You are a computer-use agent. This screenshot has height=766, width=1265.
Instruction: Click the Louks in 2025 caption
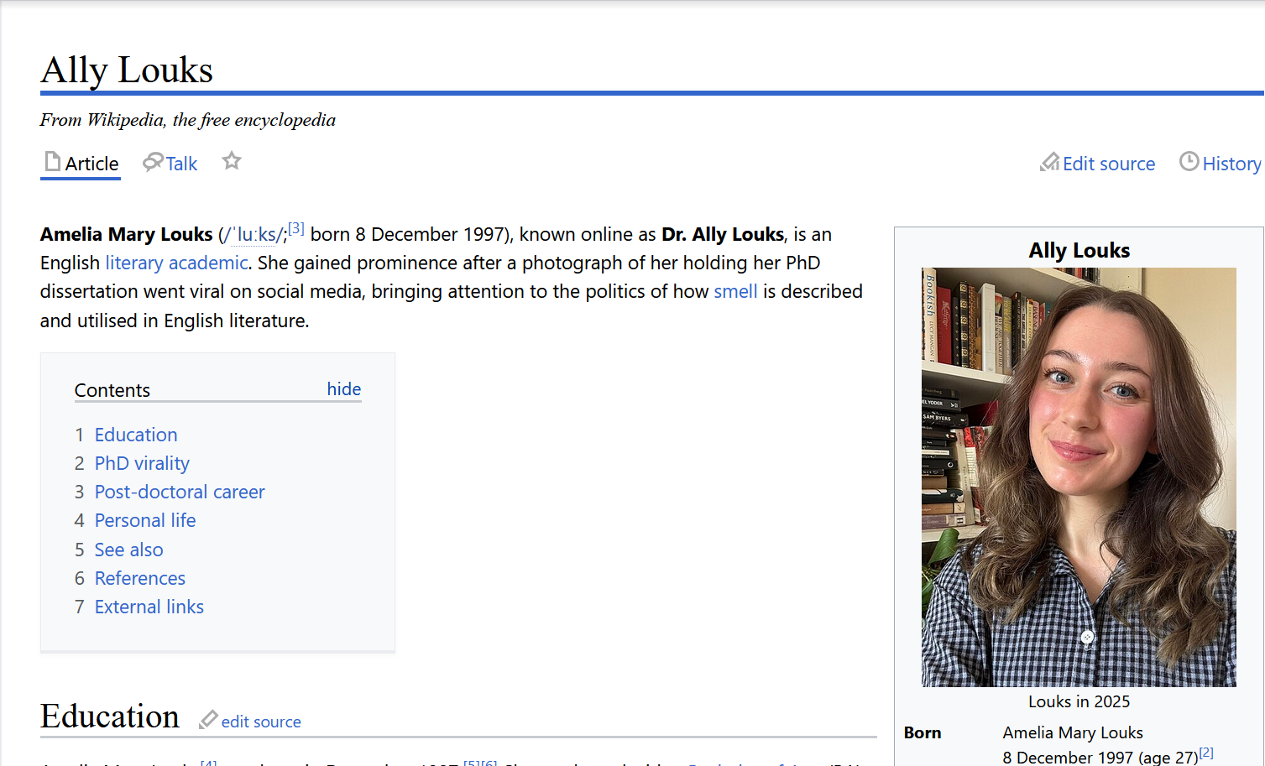click(1079, 701)
